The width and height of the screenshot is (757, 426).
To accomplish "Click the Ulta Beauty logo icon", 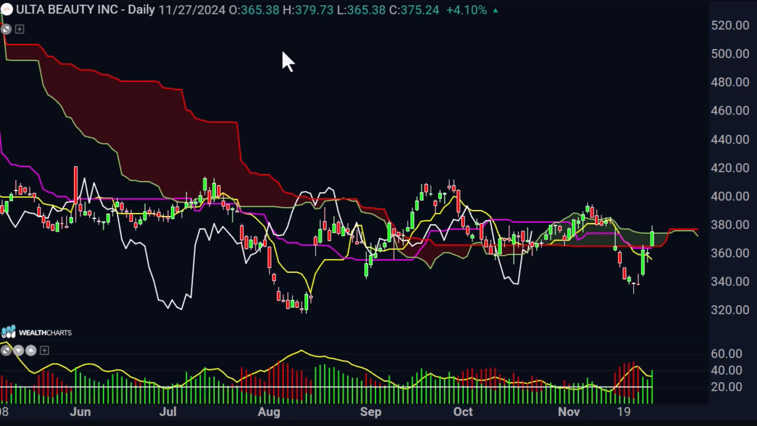I will pyautogui.click(x=6, y=9).
